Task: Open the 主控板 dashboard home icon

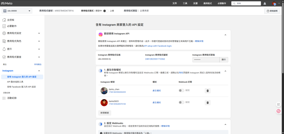Action: tap(4, 20)
